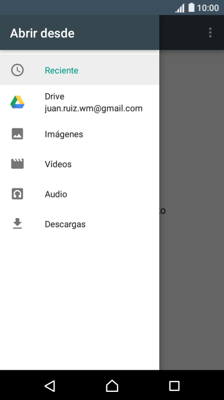This screenshot has height=400, width=224.
Task: Choose Vídeos from the drawer list
Action: click(79, 164)
